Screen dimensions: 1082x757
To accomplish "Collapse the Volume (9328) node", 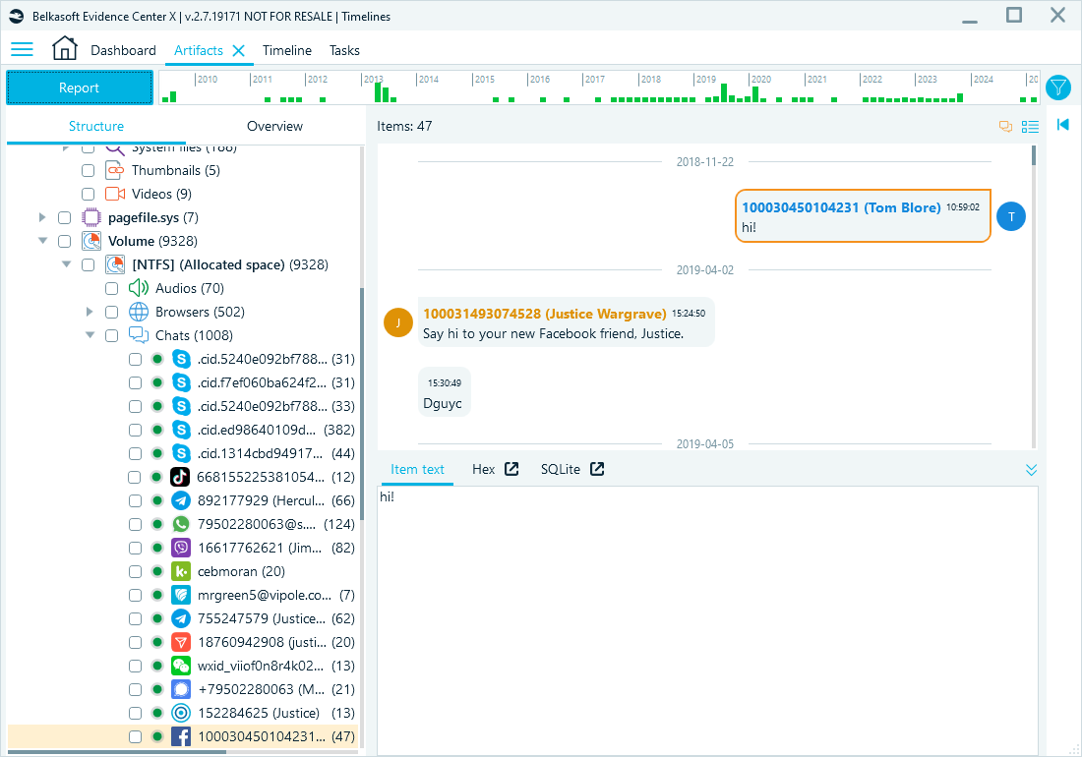I will pos(42,241).
